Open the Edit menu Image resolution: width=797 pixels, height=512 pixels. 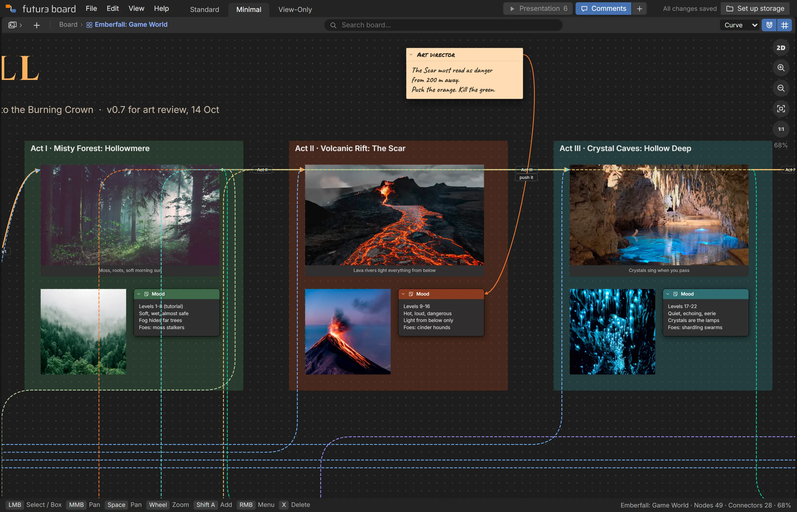click(113, 9)
